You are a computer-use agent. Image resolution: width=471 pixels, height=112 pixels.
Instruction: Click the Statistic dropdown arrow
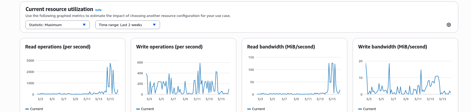click(84, 25)
